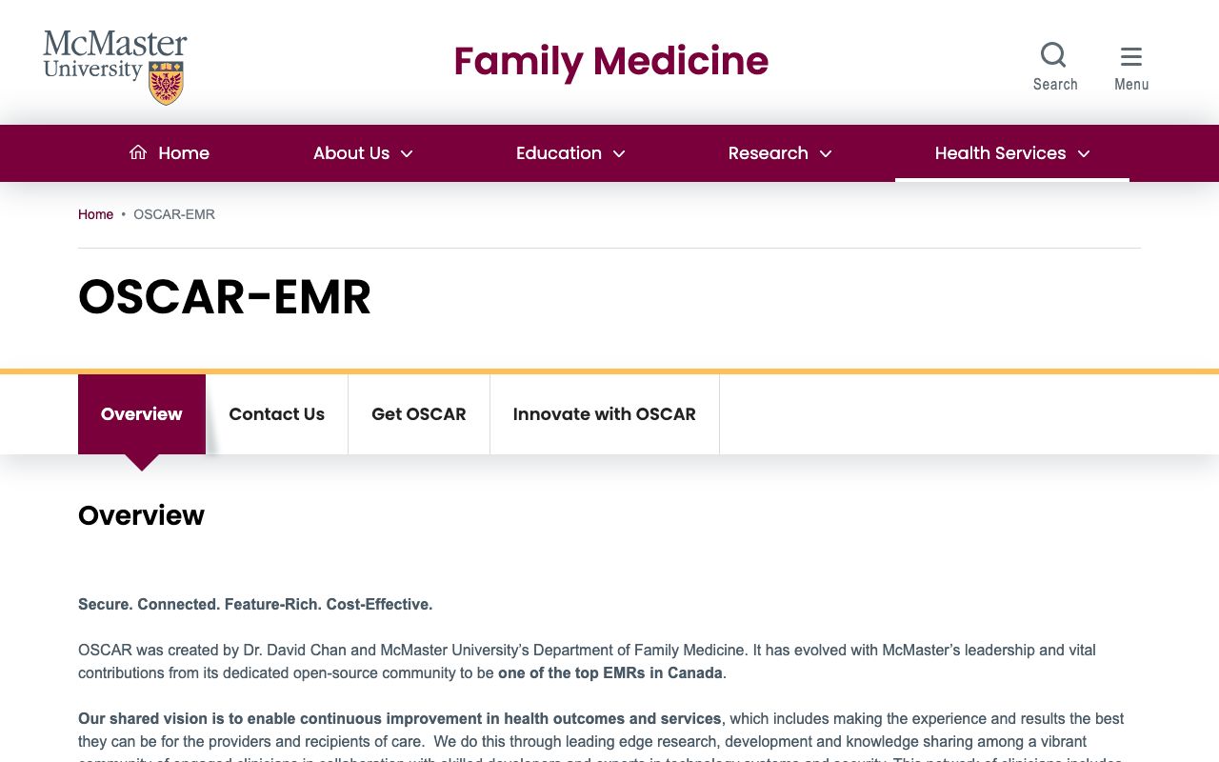
Task: Click Home in the breadcrumb trail
Action: click(x=95, y=214)
